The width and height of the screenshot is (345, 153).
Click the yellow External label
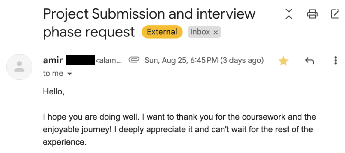162,32
